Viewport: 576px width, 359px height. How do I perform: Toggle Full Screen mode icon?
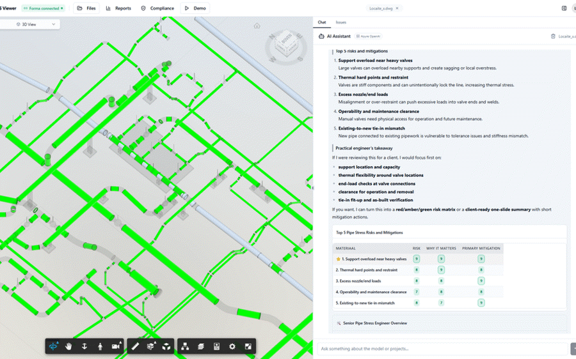[x=248, y=346]
